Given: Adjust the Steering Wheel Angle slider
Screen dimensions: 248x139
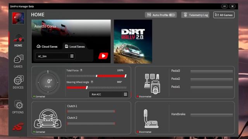Looking at the screenshot, I should coord(96,88).
